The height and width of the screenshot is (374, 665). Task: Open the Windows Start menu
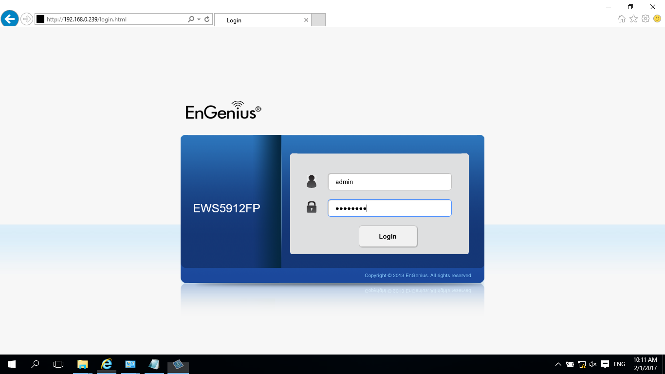pos(12,364)
